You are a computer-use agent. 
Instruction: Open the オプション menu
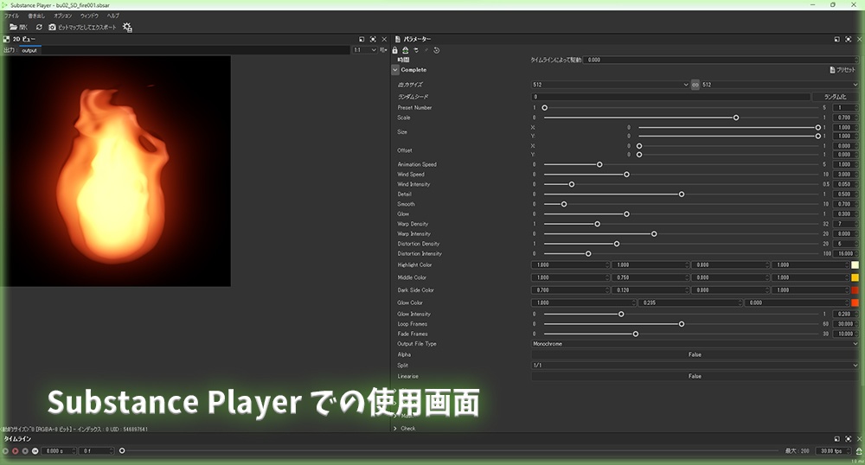tap(63, 16)
